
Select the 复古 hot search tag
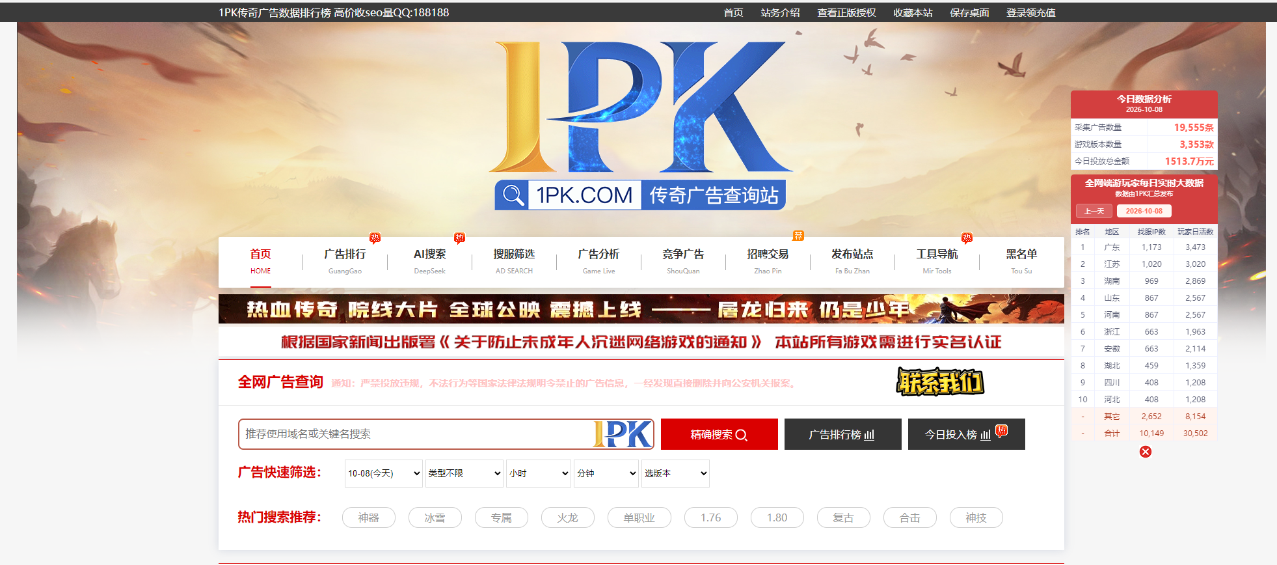point(843,517)
